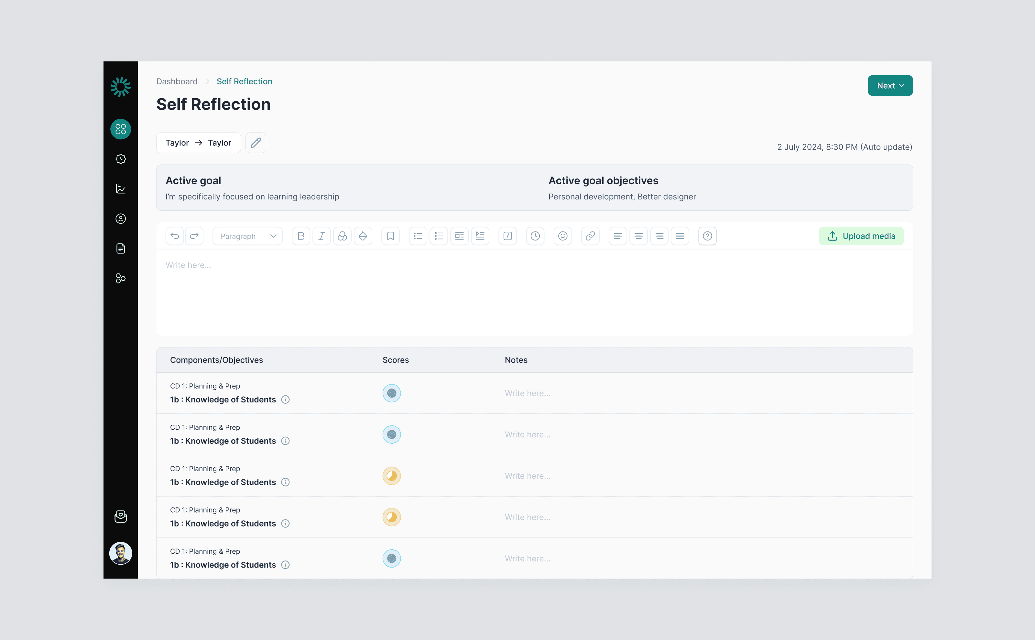Open the user profile icon in sidebar
The height and width of the screenshot is (640, 1035).
tap(121, 219)
